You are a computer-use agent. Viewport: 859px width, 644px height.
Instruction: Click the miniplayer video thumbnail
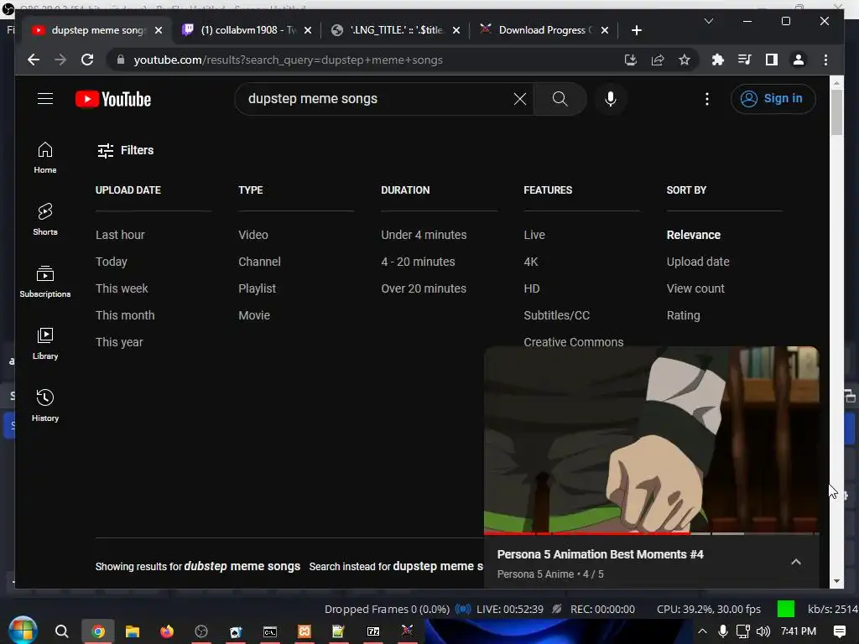(x=651, y=439)
